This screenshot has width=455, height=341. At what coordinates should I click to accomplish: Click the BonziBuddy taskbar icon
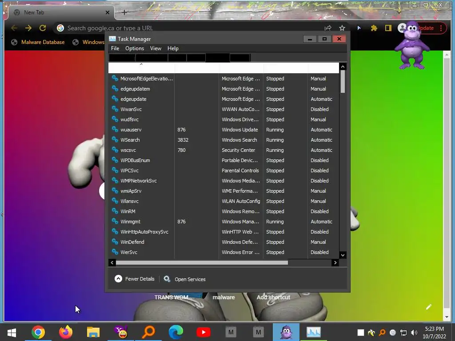point(286,332)
